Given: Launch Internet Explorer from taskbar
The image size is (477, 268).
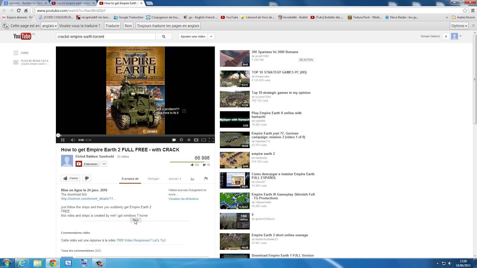Looking at the screenshot, I should pos(22,263).
